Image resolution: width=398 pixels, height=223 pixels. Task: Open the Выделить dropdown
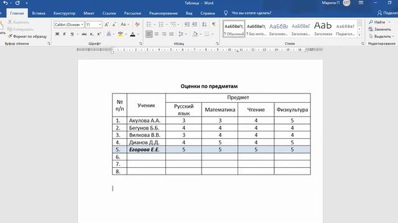[381, 37]
